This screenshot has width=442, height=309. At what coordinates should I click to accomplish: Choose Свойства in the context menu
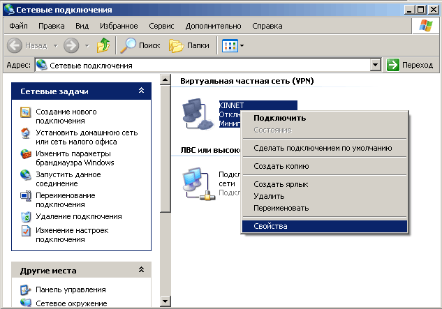(271, 226)
